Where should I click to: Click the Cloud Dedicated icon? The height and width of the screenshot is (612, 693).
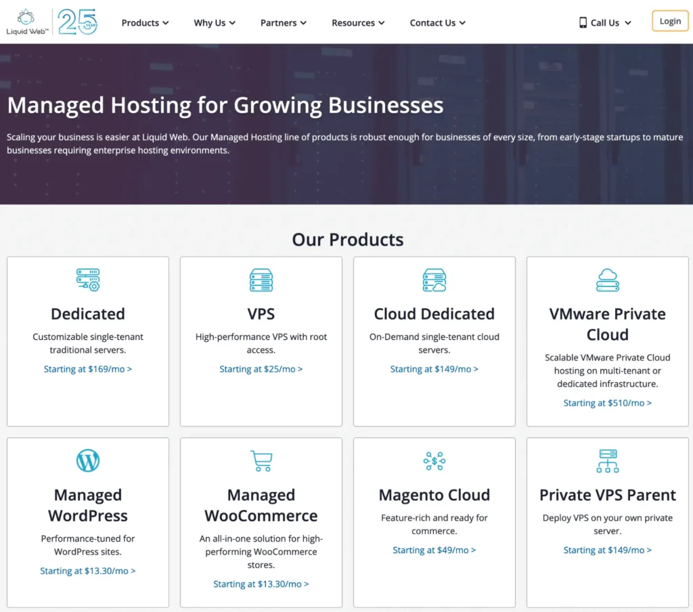coord(434,280)
